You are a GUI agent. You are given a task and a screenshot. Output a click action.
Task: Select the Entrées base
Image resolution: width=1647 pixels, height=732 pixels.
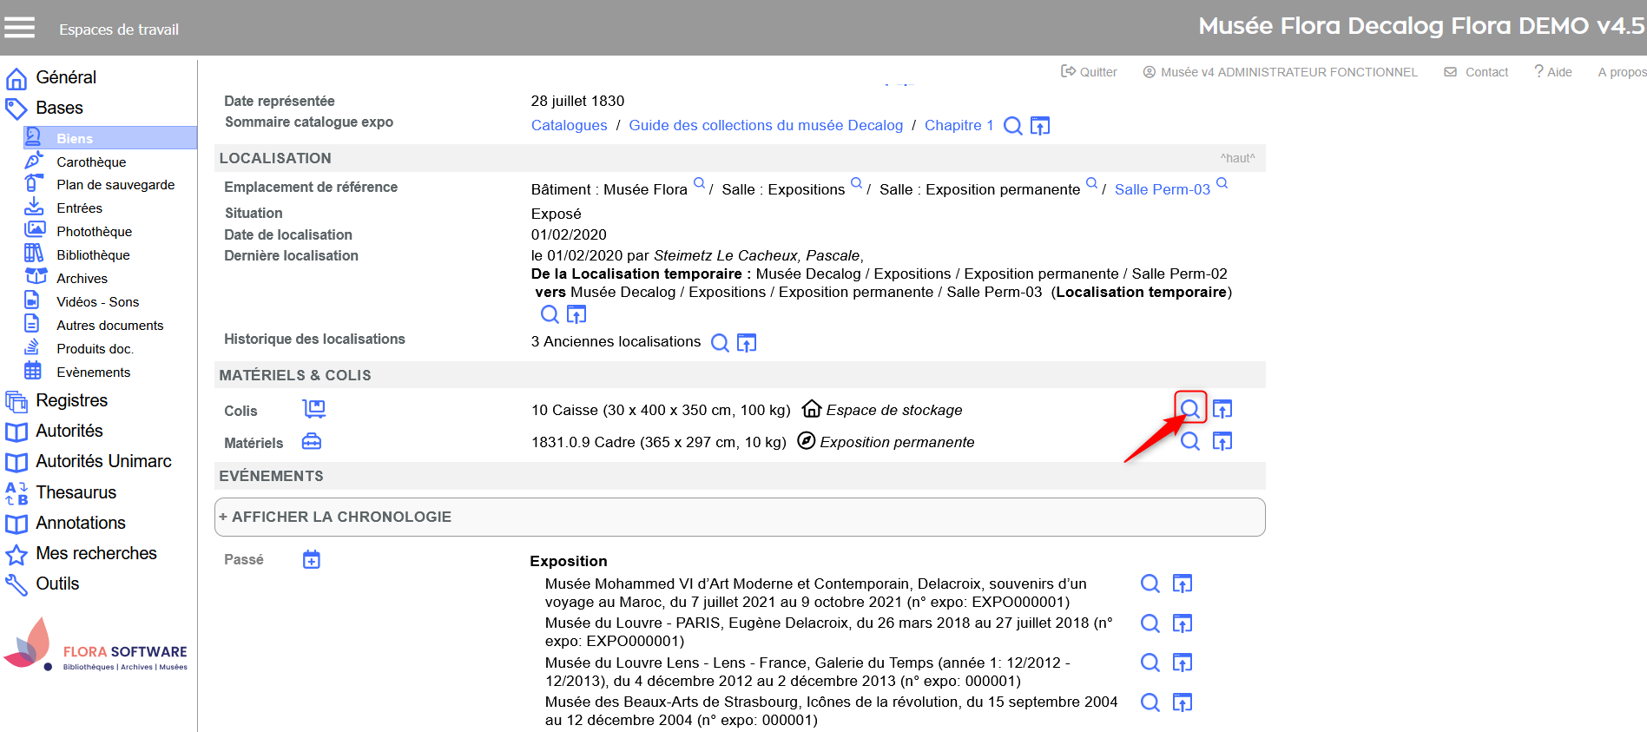point(79,208)
